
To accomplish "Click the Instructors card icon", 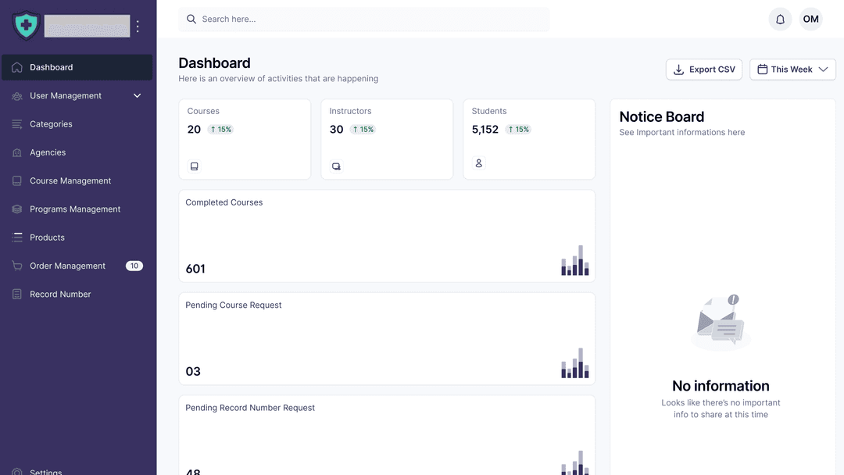I will point(336,166).
